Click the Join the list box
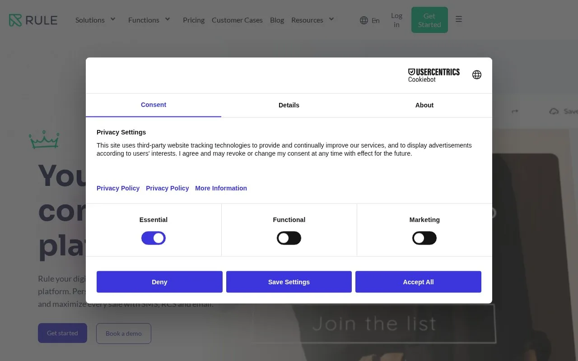The height and width of the screenshot is (361, 578). 374,324
